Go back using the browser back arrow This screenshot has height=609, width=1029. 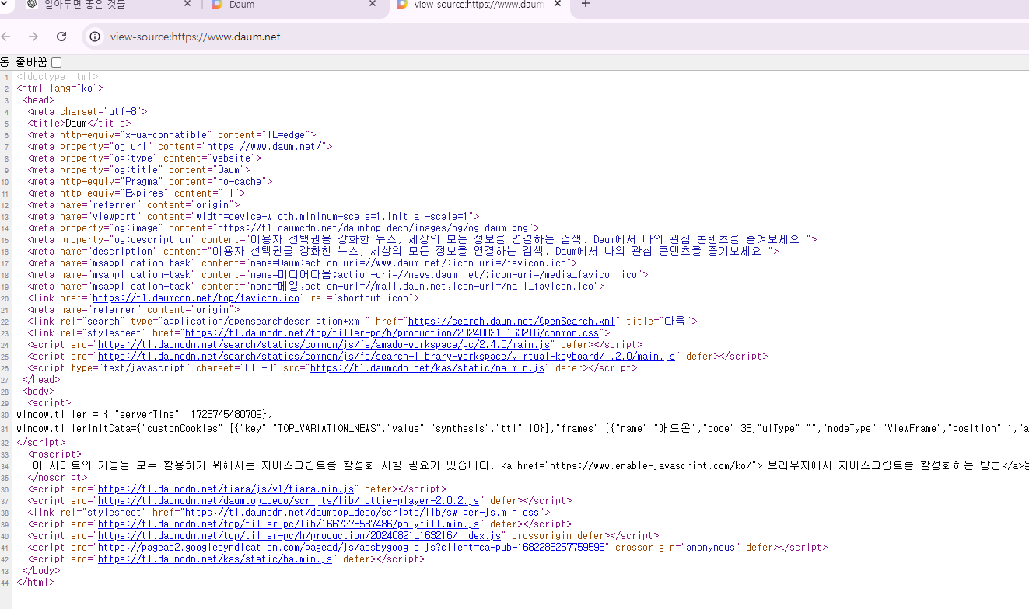tap(6, 37)
